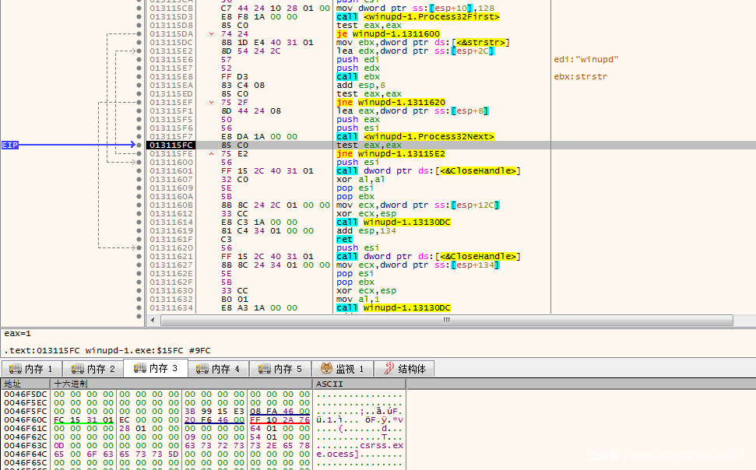Viewport: 756px width, 470px height.
Task: Toggle breakpoint dot at address 013115F7
Action: click(x=139, y=136)
